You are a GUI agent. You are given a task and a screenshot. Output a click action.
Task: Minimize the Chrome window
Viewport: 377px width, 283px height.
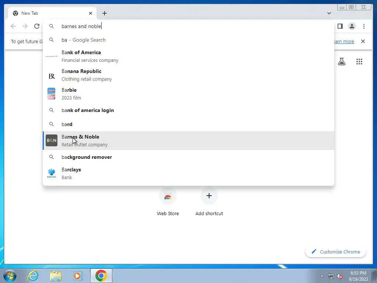coord(342,7)
